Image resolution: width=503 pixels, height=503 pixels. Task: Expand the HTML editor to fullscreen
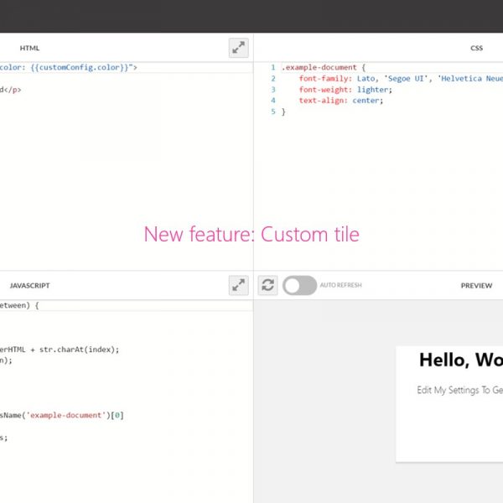point(239,48)
